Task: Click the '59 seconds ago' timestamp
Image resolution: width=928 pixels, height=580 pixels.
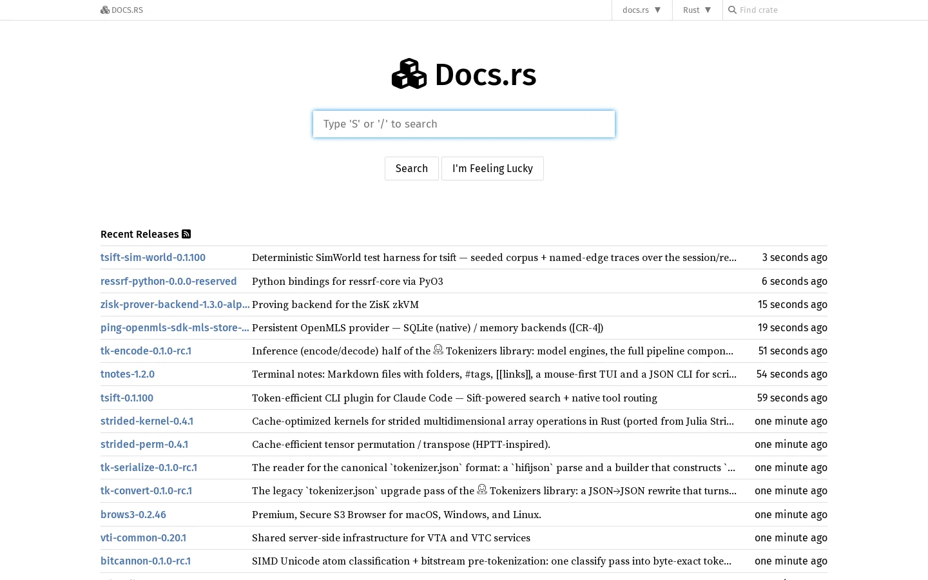Action: coord(792,398)
